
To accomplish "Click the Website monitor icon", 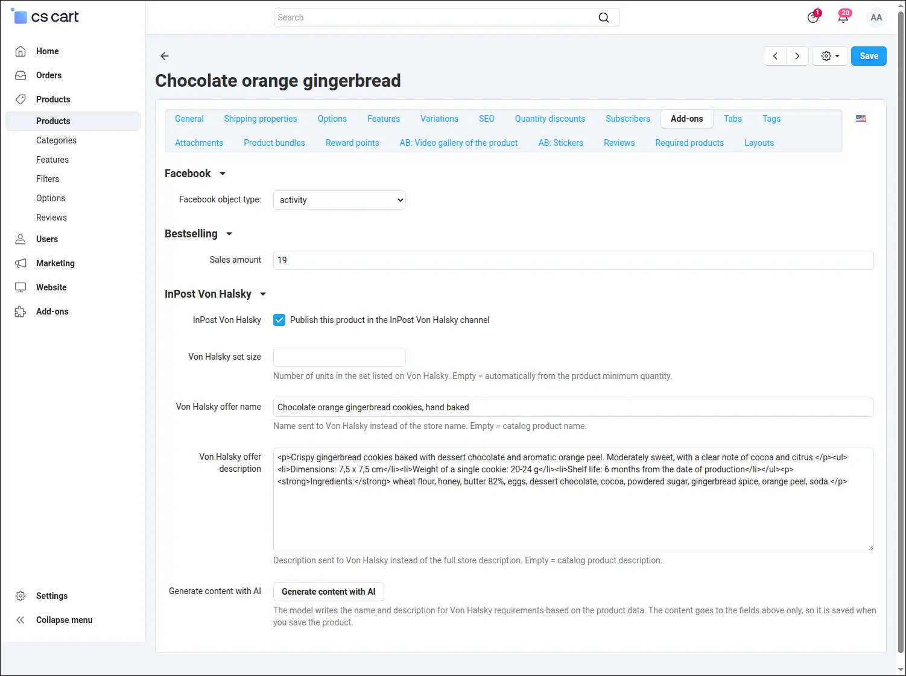I will pos(21,287).
